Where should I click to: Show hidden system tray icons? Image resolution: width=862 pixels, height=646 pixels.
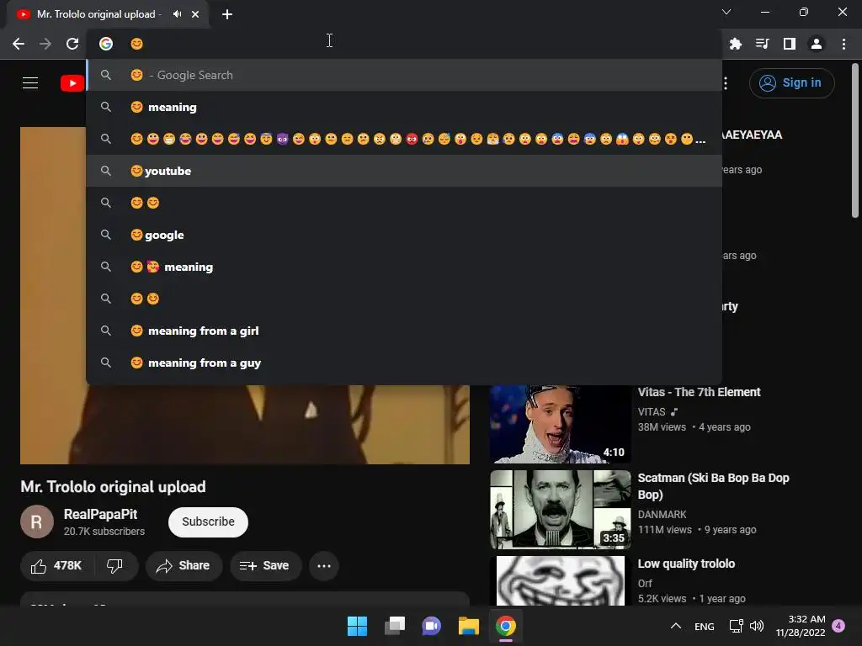(676, 626)
